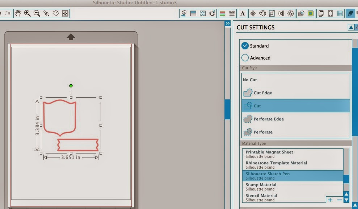Click the material list scrollbar thumb

[x=346, y=179]
